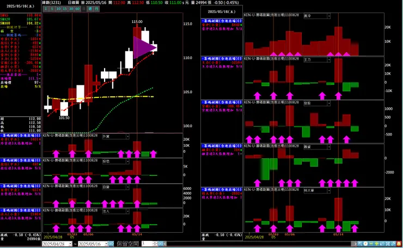Click the latest candlestick on the price chart

[x=154, y=47]
